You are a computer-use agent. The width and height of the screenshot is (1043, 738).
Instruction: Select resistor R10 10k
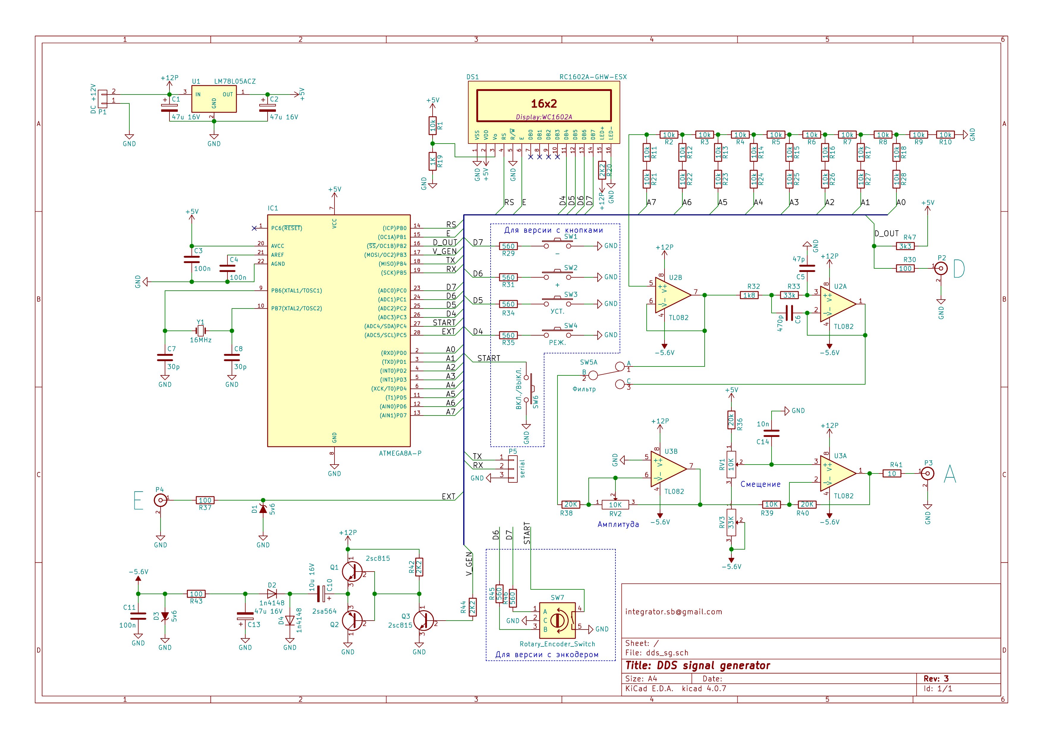(x=945, y=135)
